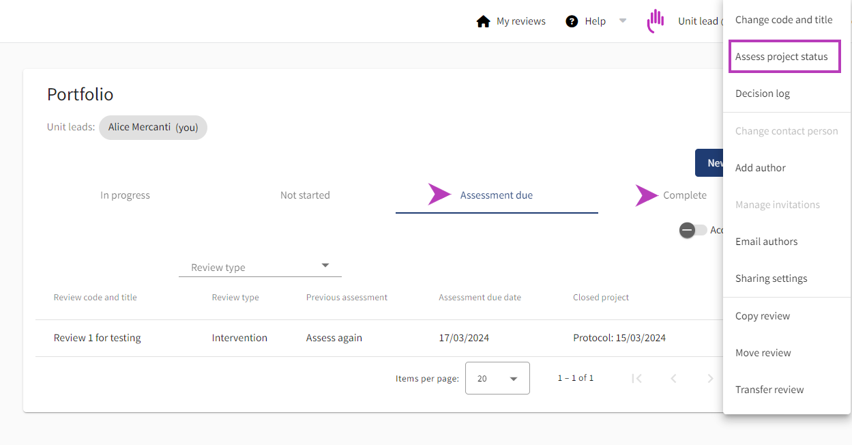Click the purple hand logo icon
This screenshot has width=852, height=445.
656,21
